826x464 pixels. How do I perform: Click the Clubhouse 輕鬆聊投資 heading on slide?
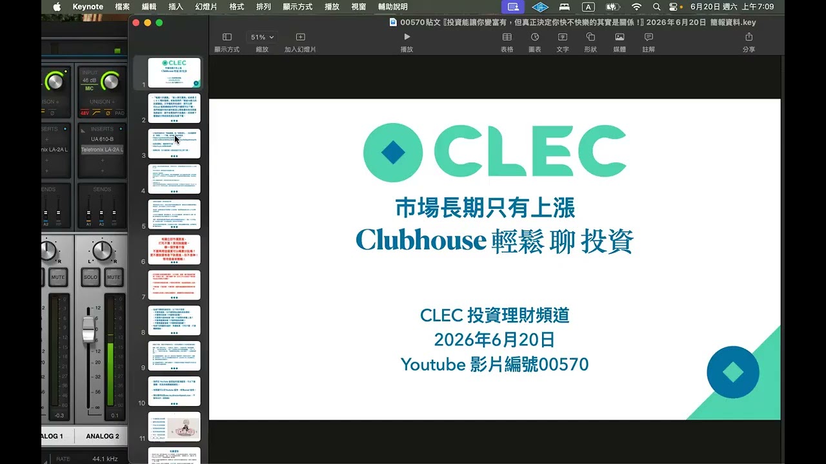click(494, 240)
